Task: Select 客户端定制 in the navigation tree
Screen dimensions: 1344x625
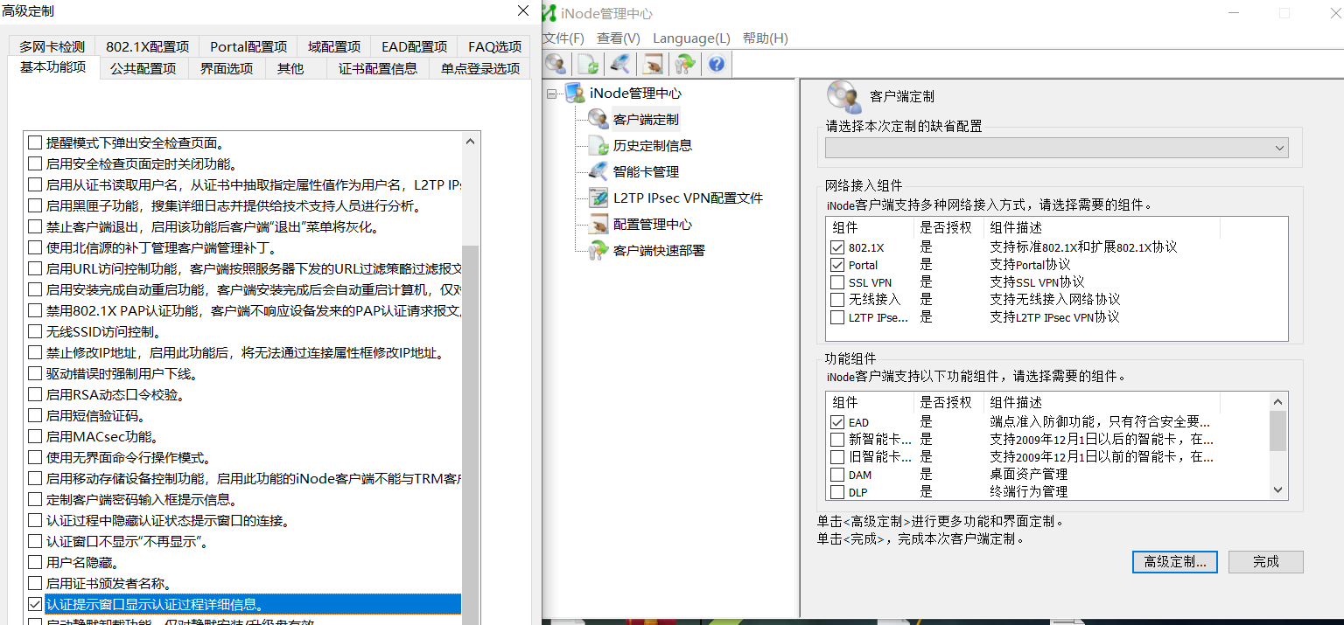Action: click(646, 119)
